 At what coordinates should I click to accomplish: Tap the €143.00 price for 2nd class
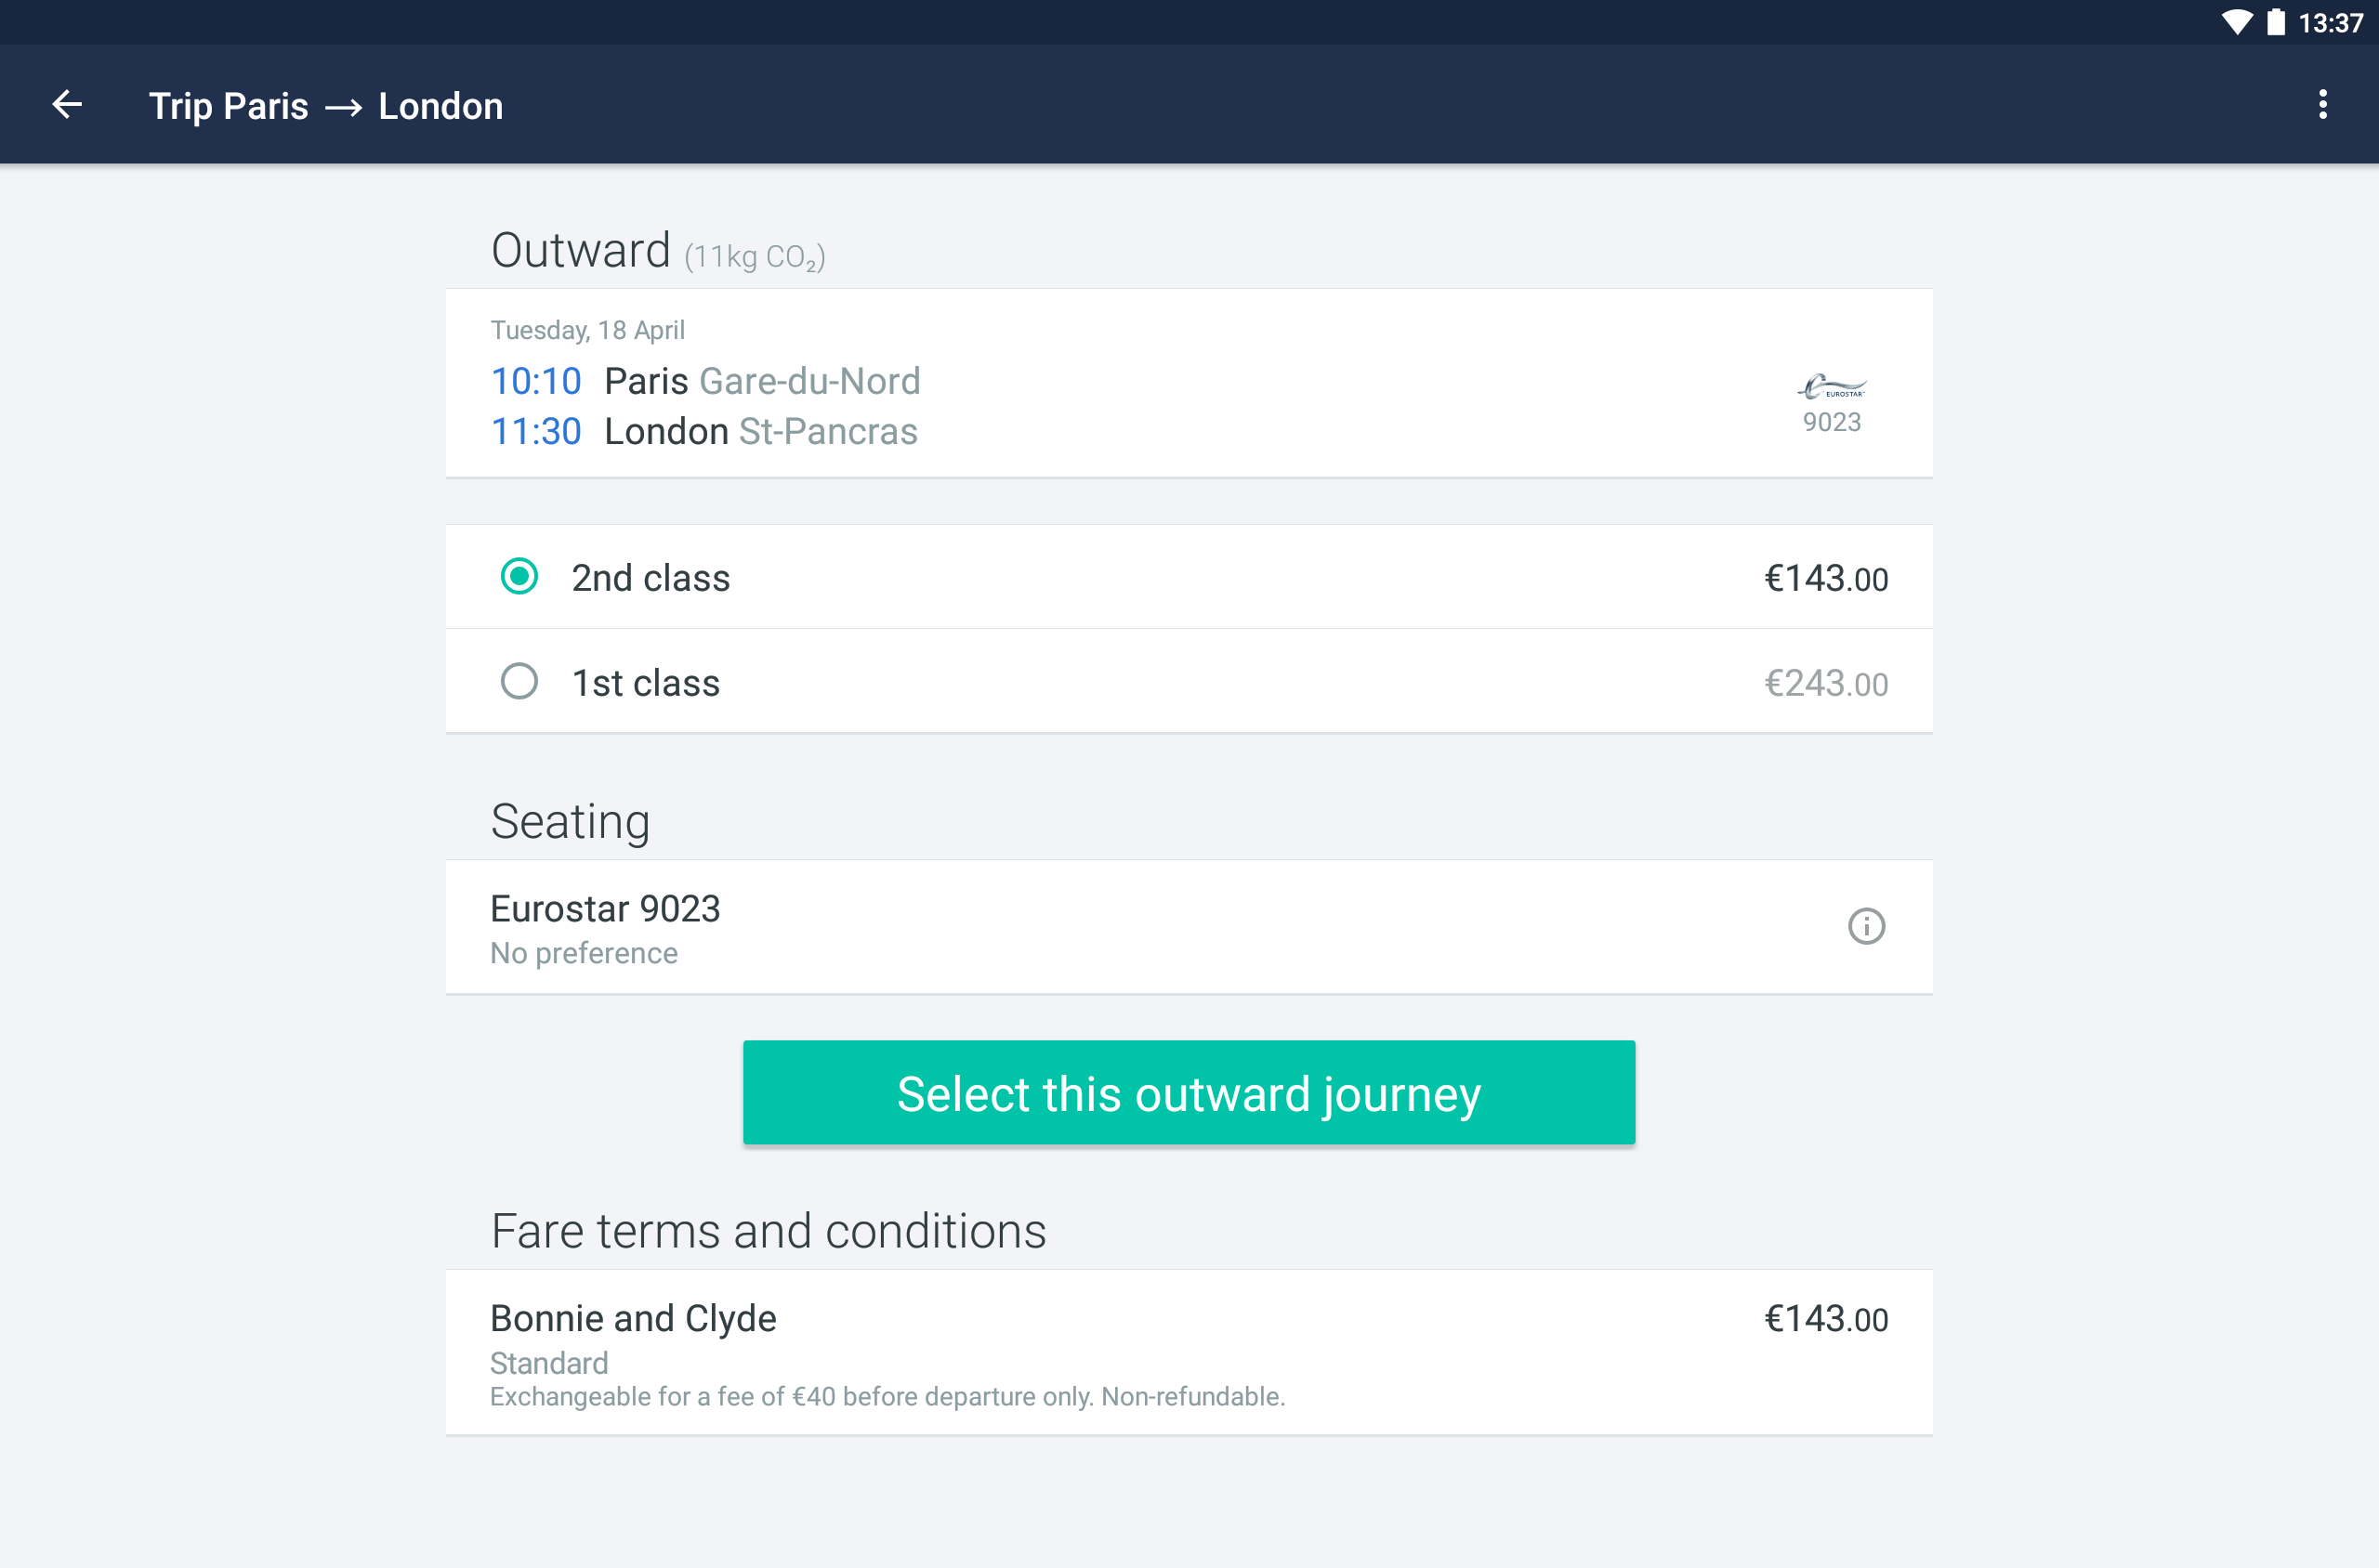point(1826,578)
